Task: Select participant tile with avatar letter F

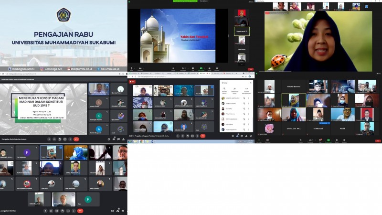Action: (x=27, y=152)
